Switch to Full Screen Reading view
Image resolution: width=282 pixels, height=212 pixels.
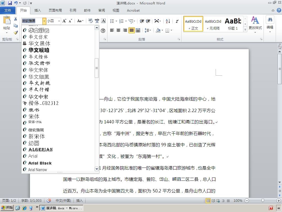click(x=213, y=200)
